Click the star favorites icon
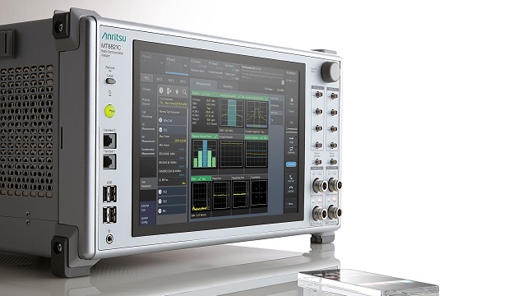This screenshot has width=518, height=296. click(177, 91)
